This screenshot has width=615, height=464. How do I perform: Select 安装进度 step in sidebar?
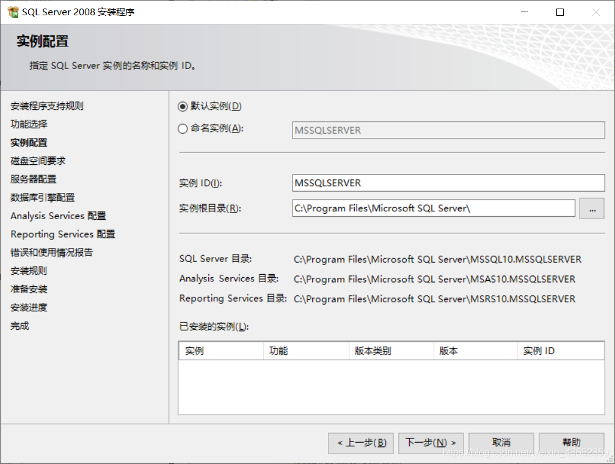pos(29,308)
